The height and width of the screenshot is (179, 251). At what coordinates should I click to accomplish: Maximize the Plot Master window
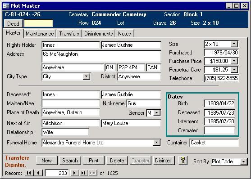pos(236,6)
